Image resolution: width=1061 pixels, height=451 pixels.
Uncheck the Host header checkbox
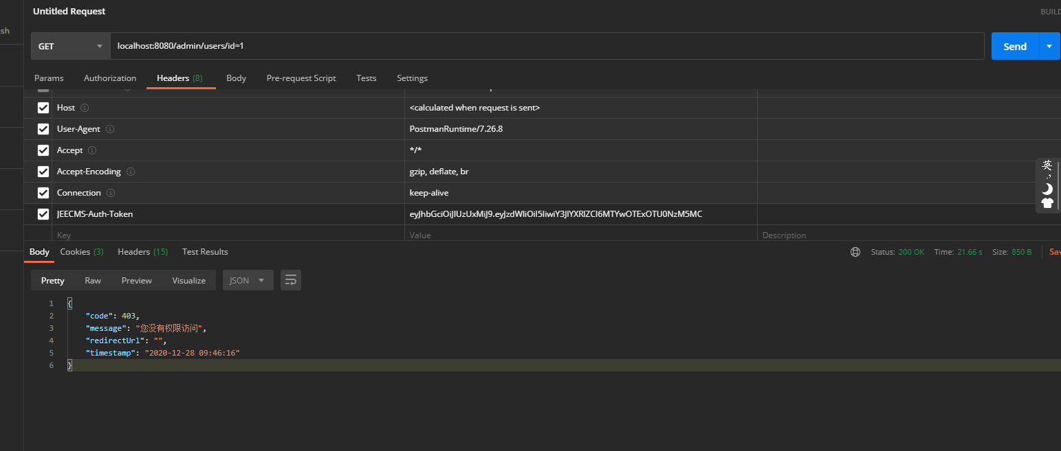coord(43,108)
